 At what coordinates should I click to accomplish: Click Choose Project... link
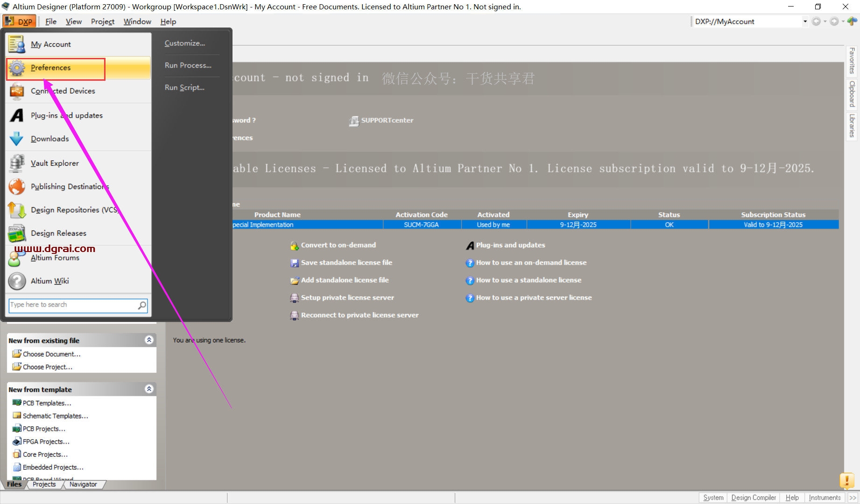48,367
